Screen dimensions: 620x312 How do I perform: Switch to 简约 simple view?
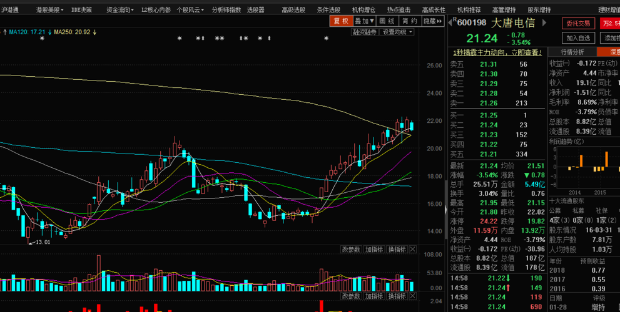(410, 21)
